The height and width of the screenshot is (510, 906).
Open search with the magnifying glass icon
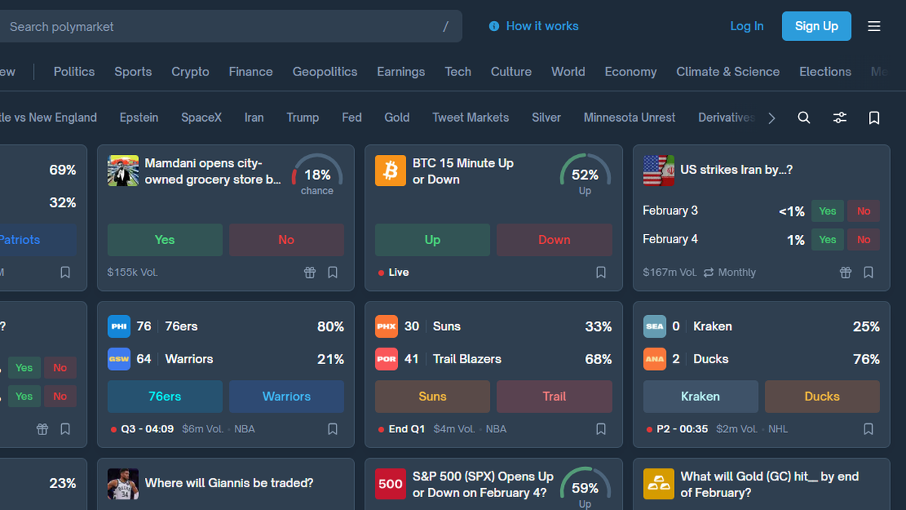pos(803,118)
